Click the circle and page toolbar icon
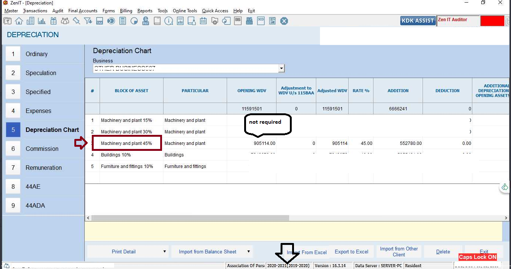 [226, 21]
